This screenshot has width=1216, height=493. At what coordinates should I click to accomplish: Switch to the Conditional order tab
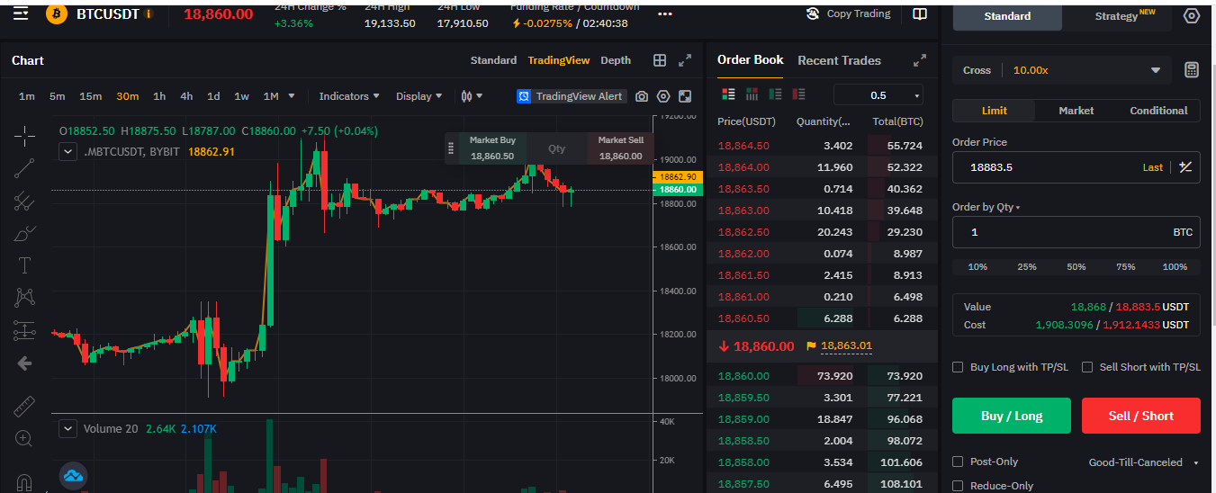[1158, 111]
